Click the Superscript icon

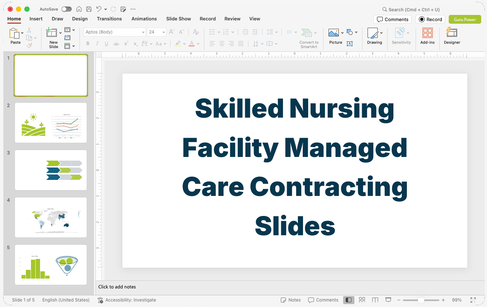click(126, 44)
